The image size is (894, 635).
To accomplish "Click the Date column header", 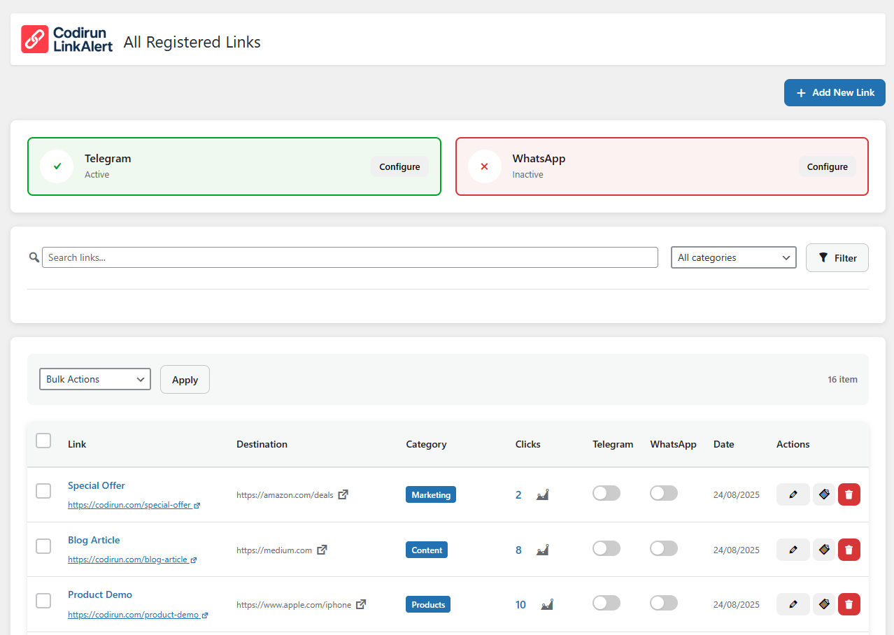I will [723, 444].
